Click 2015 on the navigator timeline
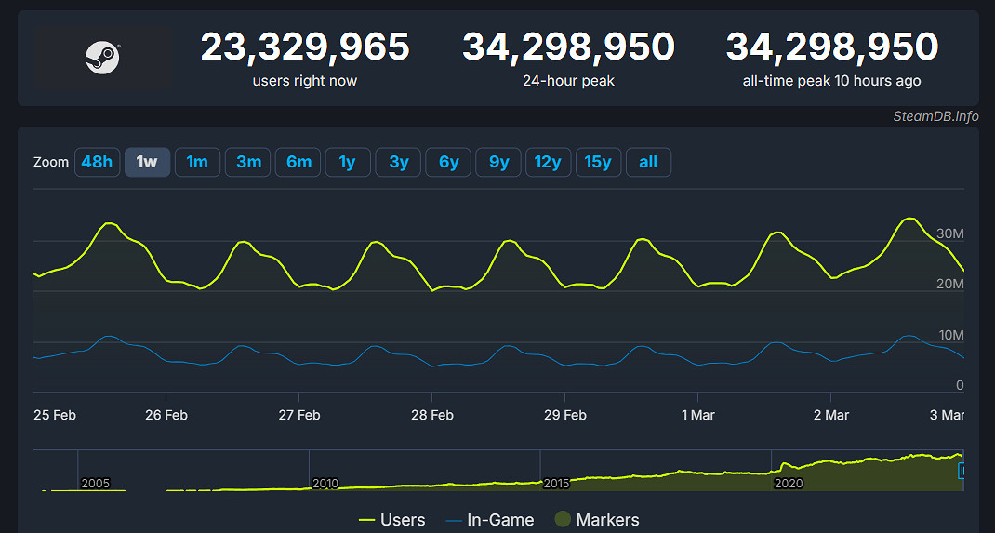The height and width of the screenshot is (533, 995). tap(557, 484)
